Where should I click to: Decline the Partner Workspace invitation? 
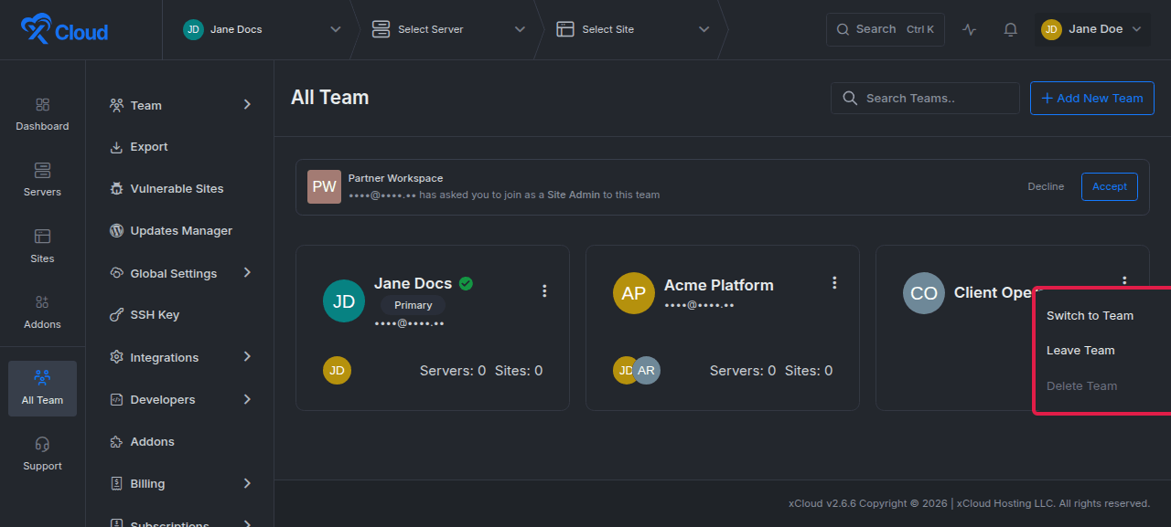[1046, 186]
